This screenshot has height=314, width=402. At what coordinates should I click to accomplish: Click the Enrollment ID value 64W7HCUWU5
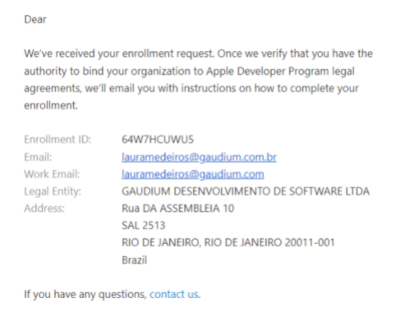click(x=158, y=139)
